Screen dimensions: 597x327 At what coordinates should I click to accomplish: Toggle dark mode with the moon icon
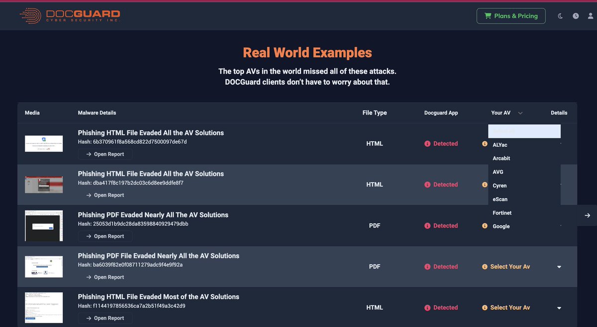click(x=560, y=15)
